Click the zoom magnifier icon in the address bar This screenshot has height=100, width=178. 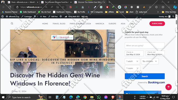(46, 7)
